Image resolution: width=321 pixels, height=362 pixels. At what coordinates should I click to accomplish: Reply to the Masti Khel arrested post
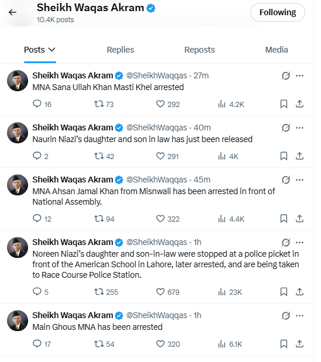pos(37,104)
